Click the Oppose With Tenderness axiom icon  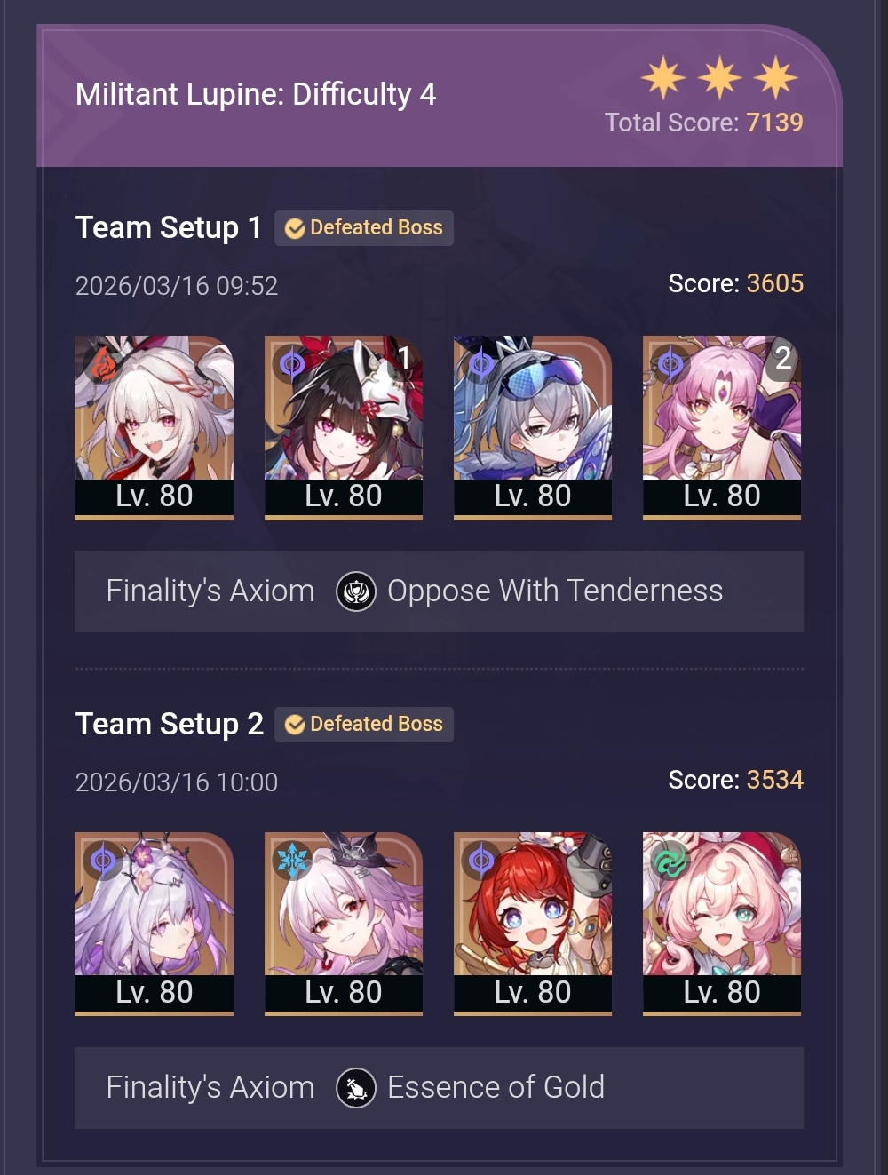356,591
